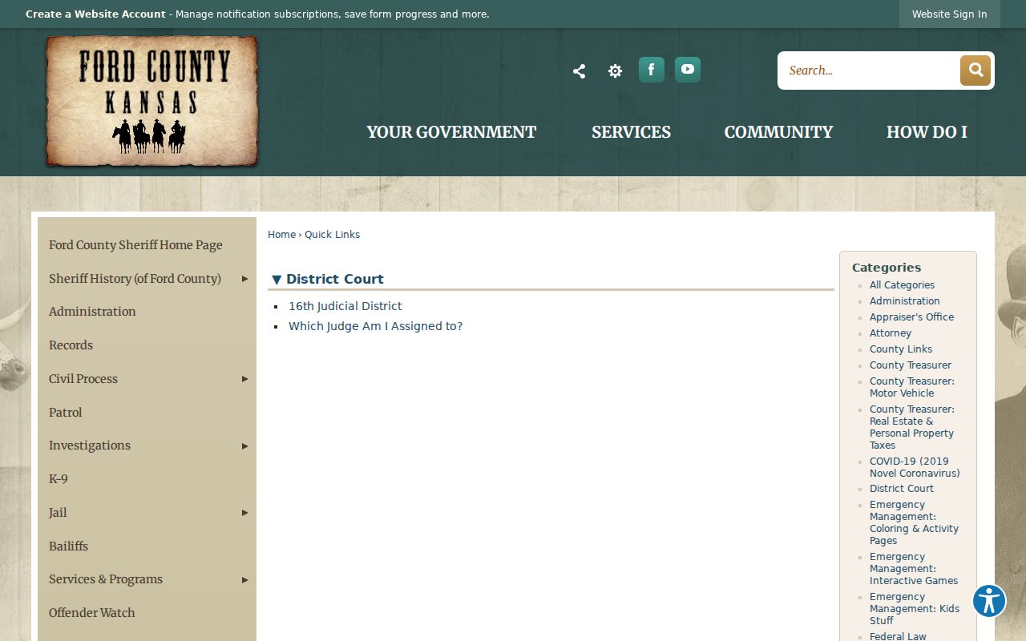This screenshot has width=1026, height=641.
Task: Select Attorney category
Action: coord(891,333)
